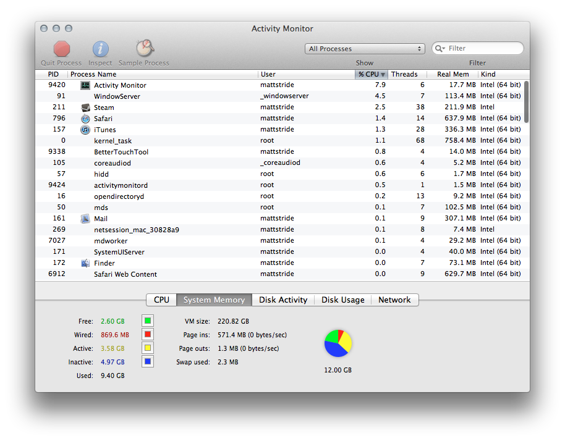Select the hidd process row
Screen dimensions: 565x441
point(279,174)
